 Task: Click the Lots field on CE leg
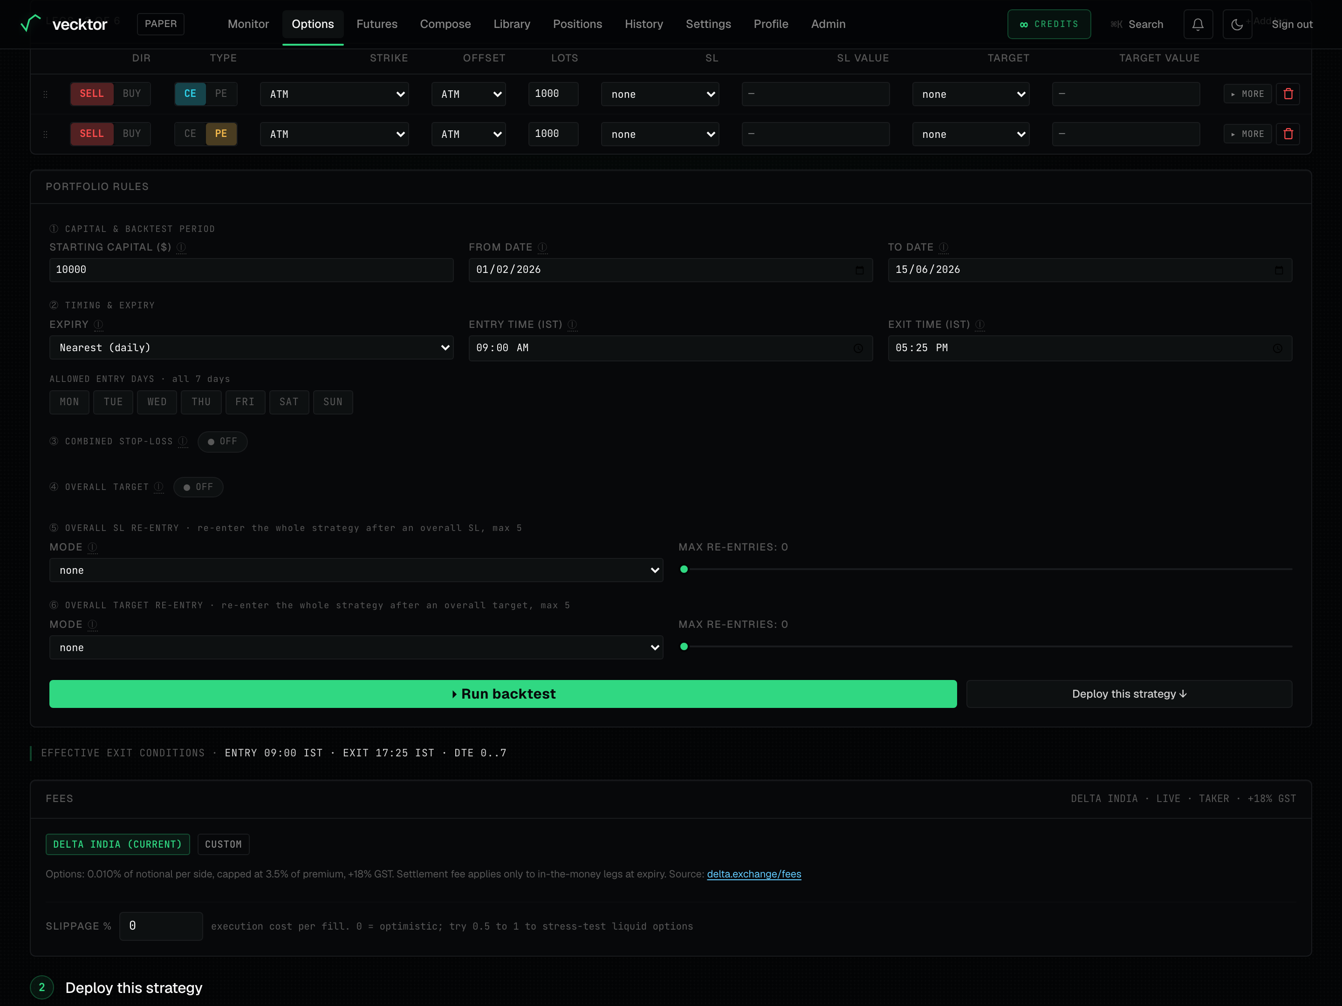553,94
